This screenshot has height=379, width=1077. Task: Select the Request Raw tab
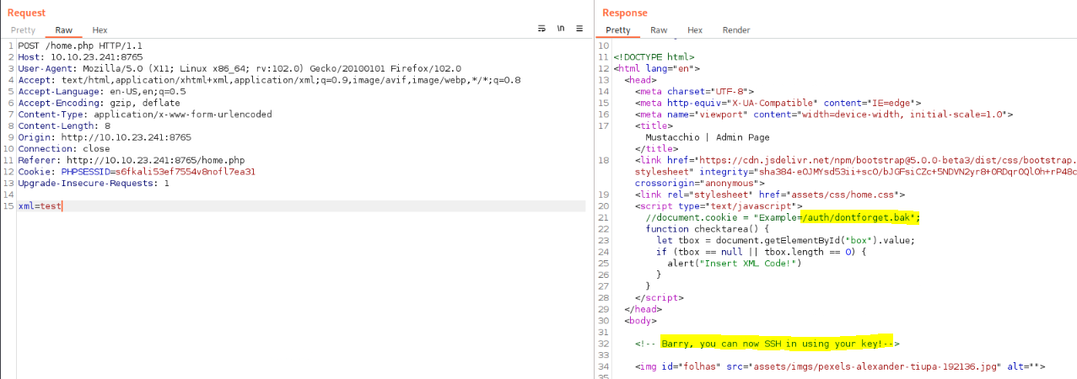coord(63,30)
